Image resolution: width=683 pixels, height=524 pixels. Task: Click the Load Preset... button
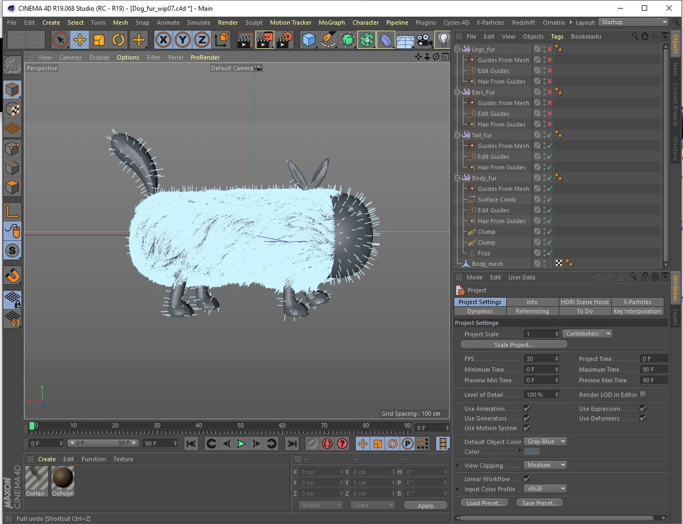[484, 503]
